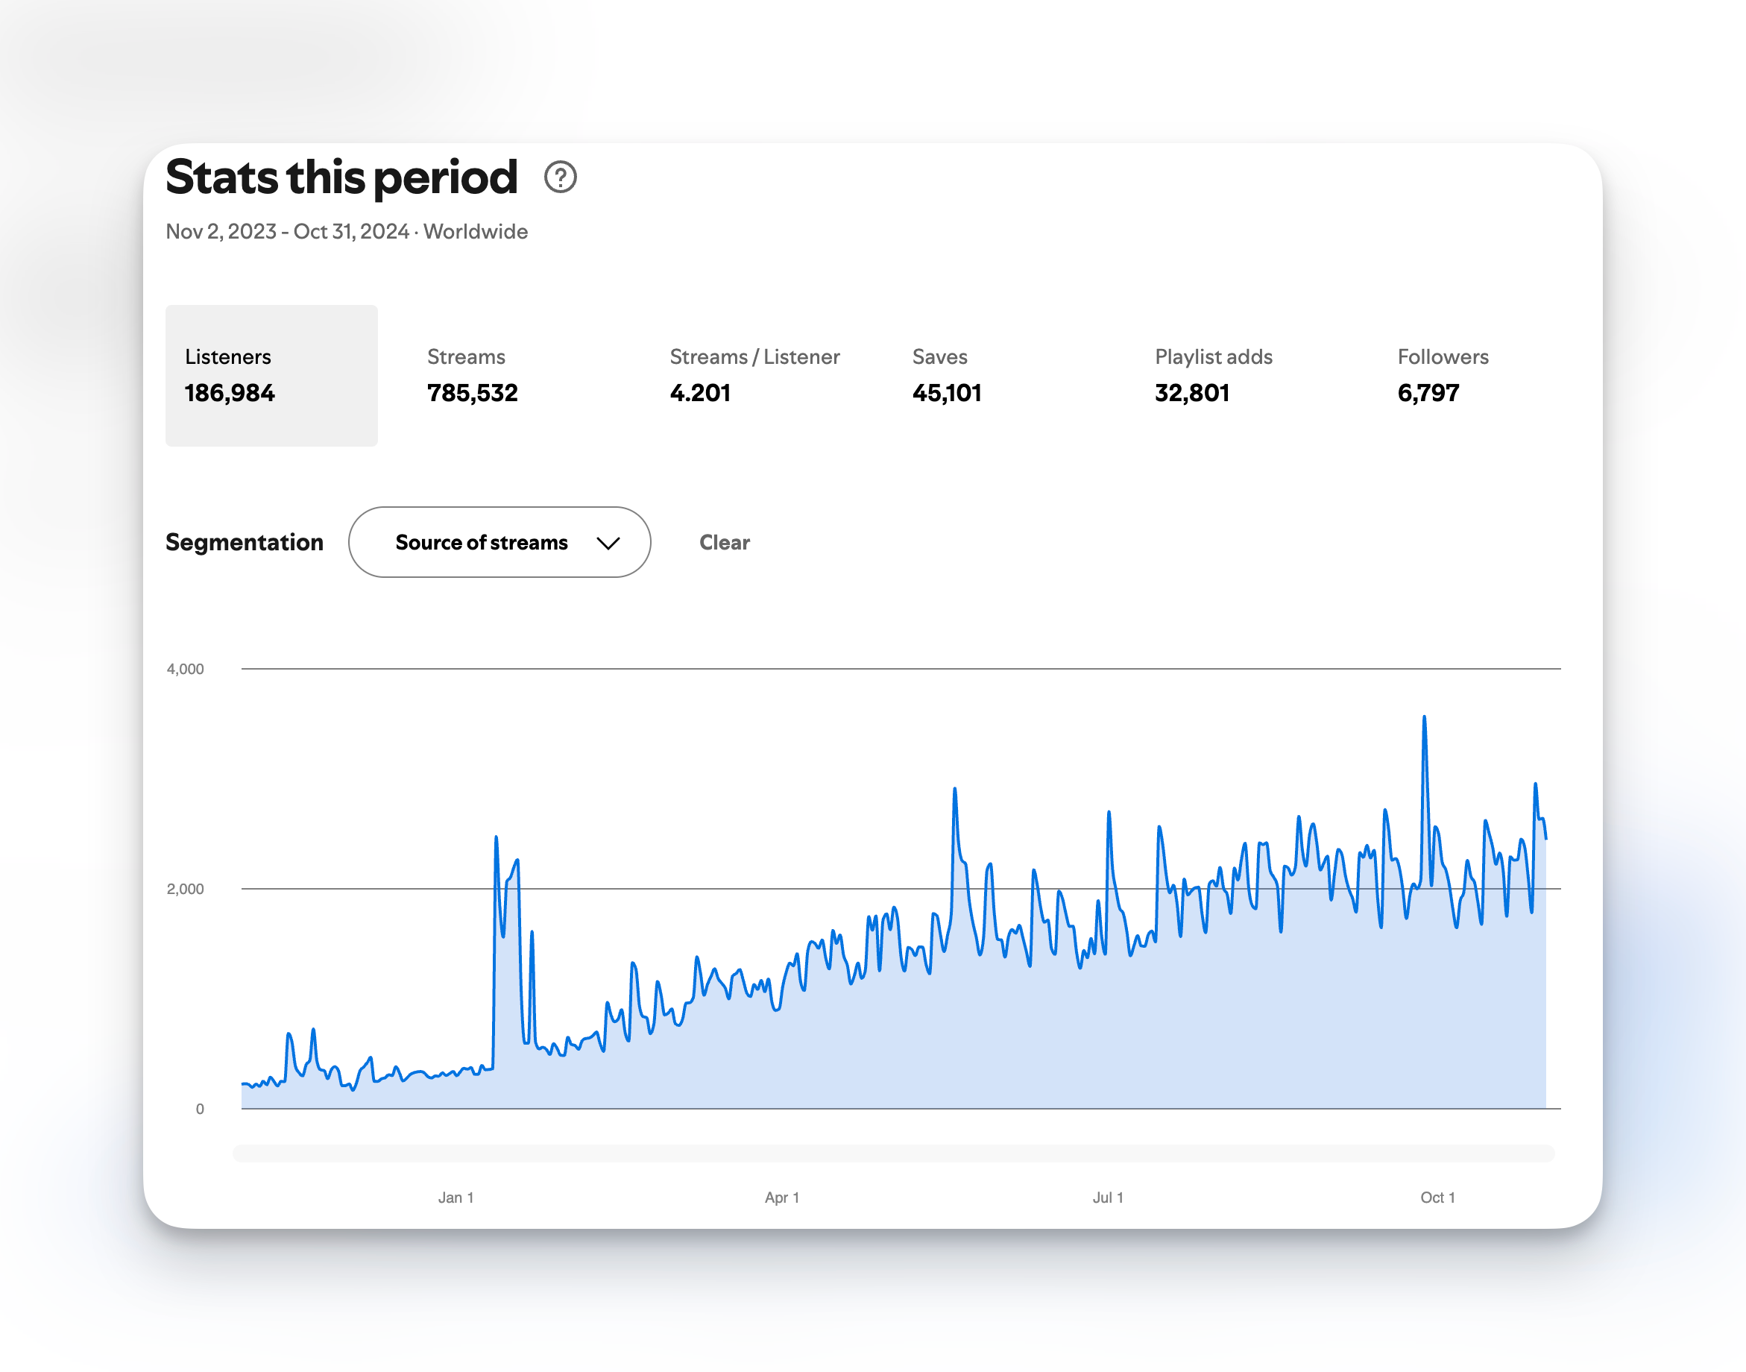Select the Listeners metric card
This screenshot has height=1372, width=1746.
click(x=271, y=375)
